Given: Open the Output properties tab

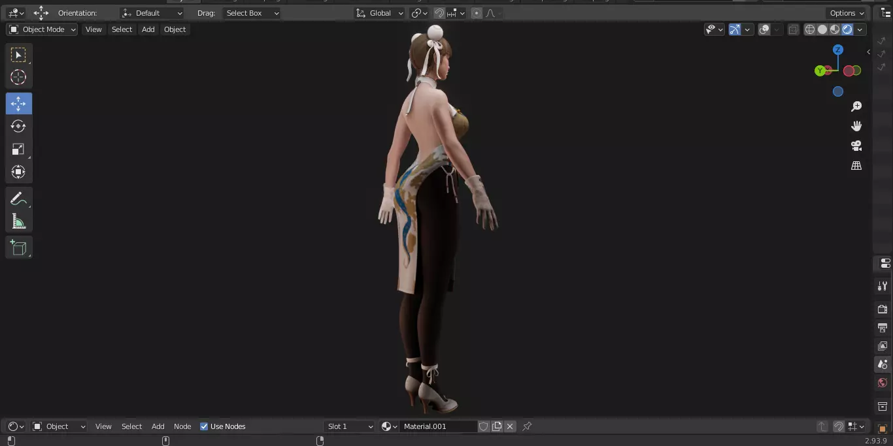Looking at the screenshot, I should tap(883, 327).
